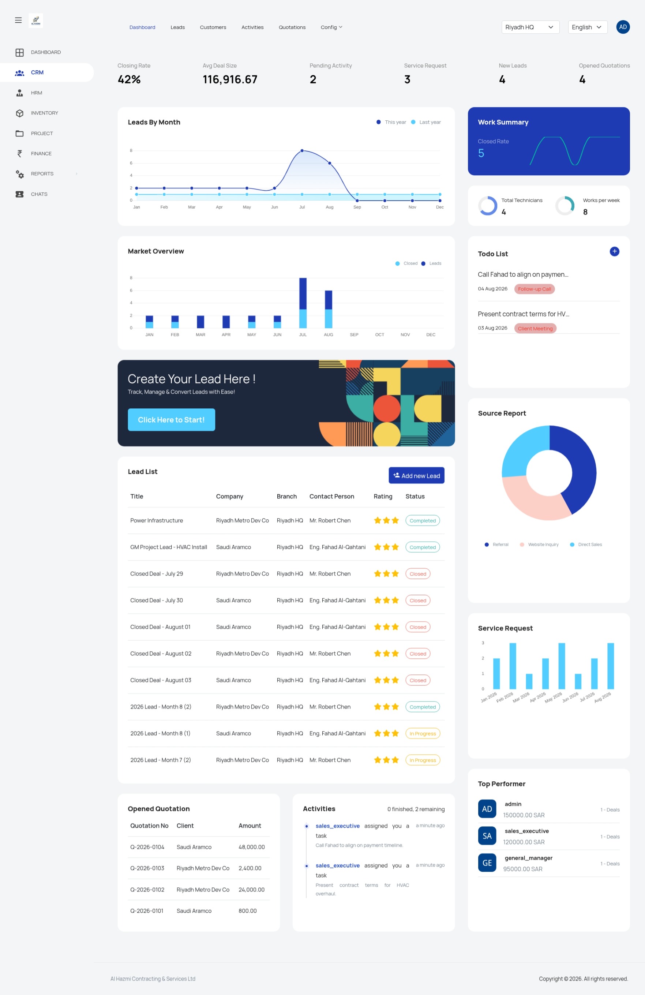Click the Click Here to Start button

tap(171, 420)
